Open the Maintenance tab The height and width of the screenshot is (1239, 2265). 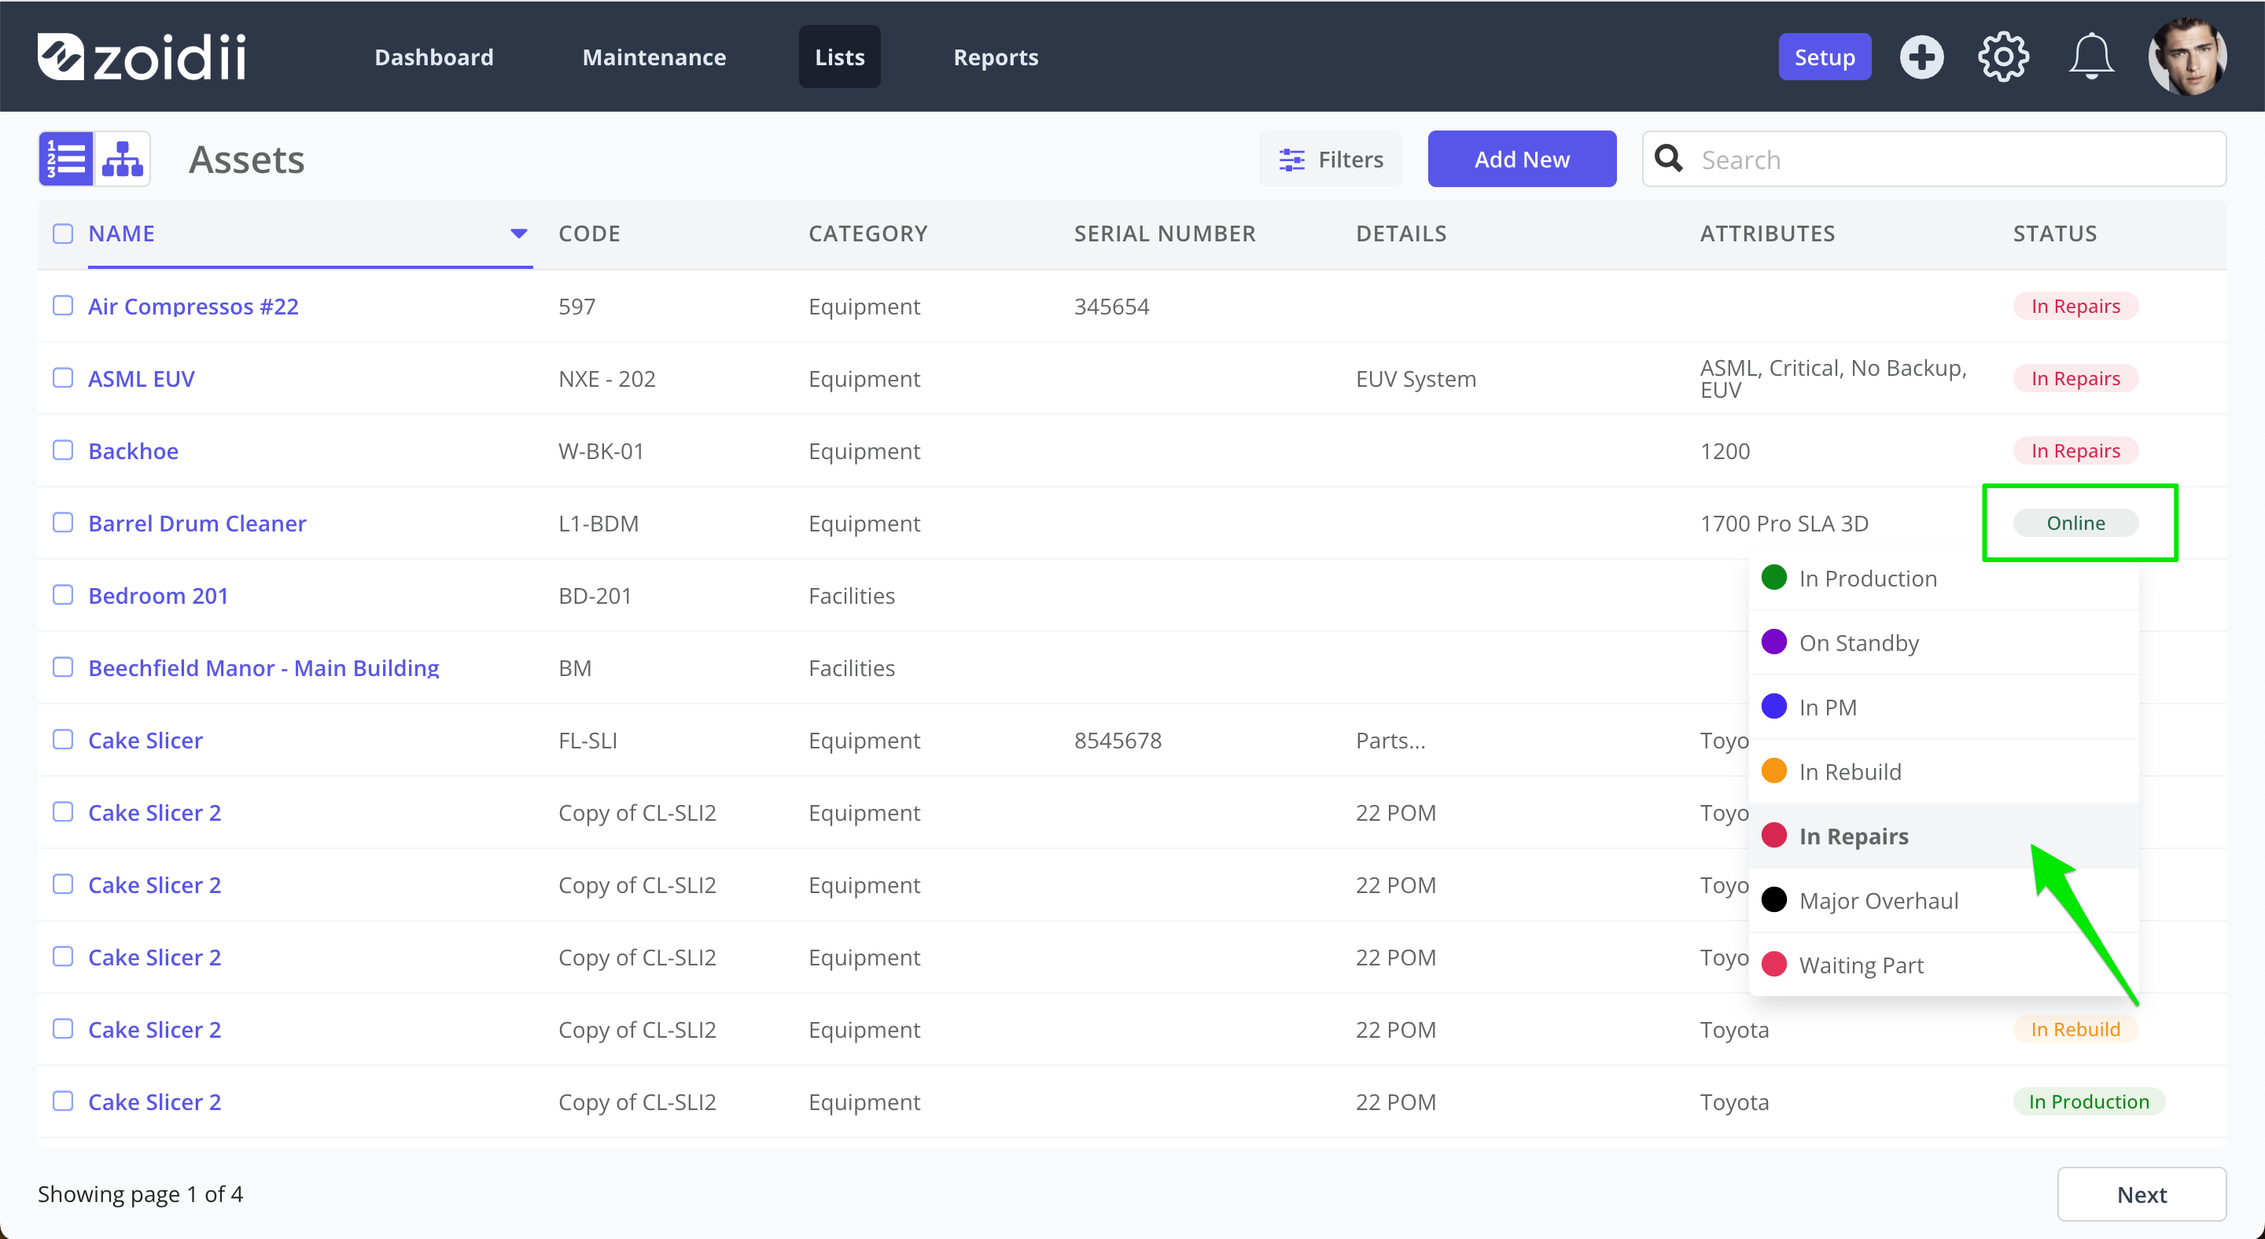tap(654, 57)
